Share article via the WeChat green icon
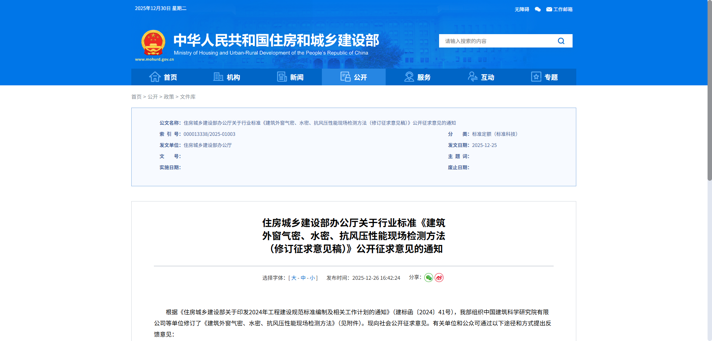The height and width of the screenshot is (341, 712). tap(429, 277)
